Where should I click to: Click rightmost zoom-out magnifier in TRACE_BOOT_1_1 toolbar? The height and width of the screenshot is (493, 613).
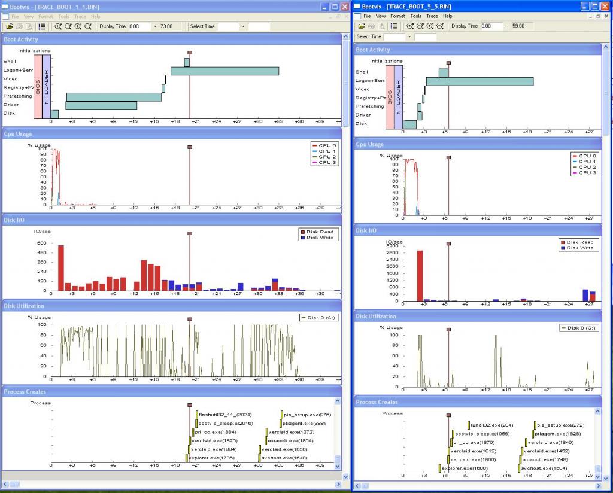(89, 26)
